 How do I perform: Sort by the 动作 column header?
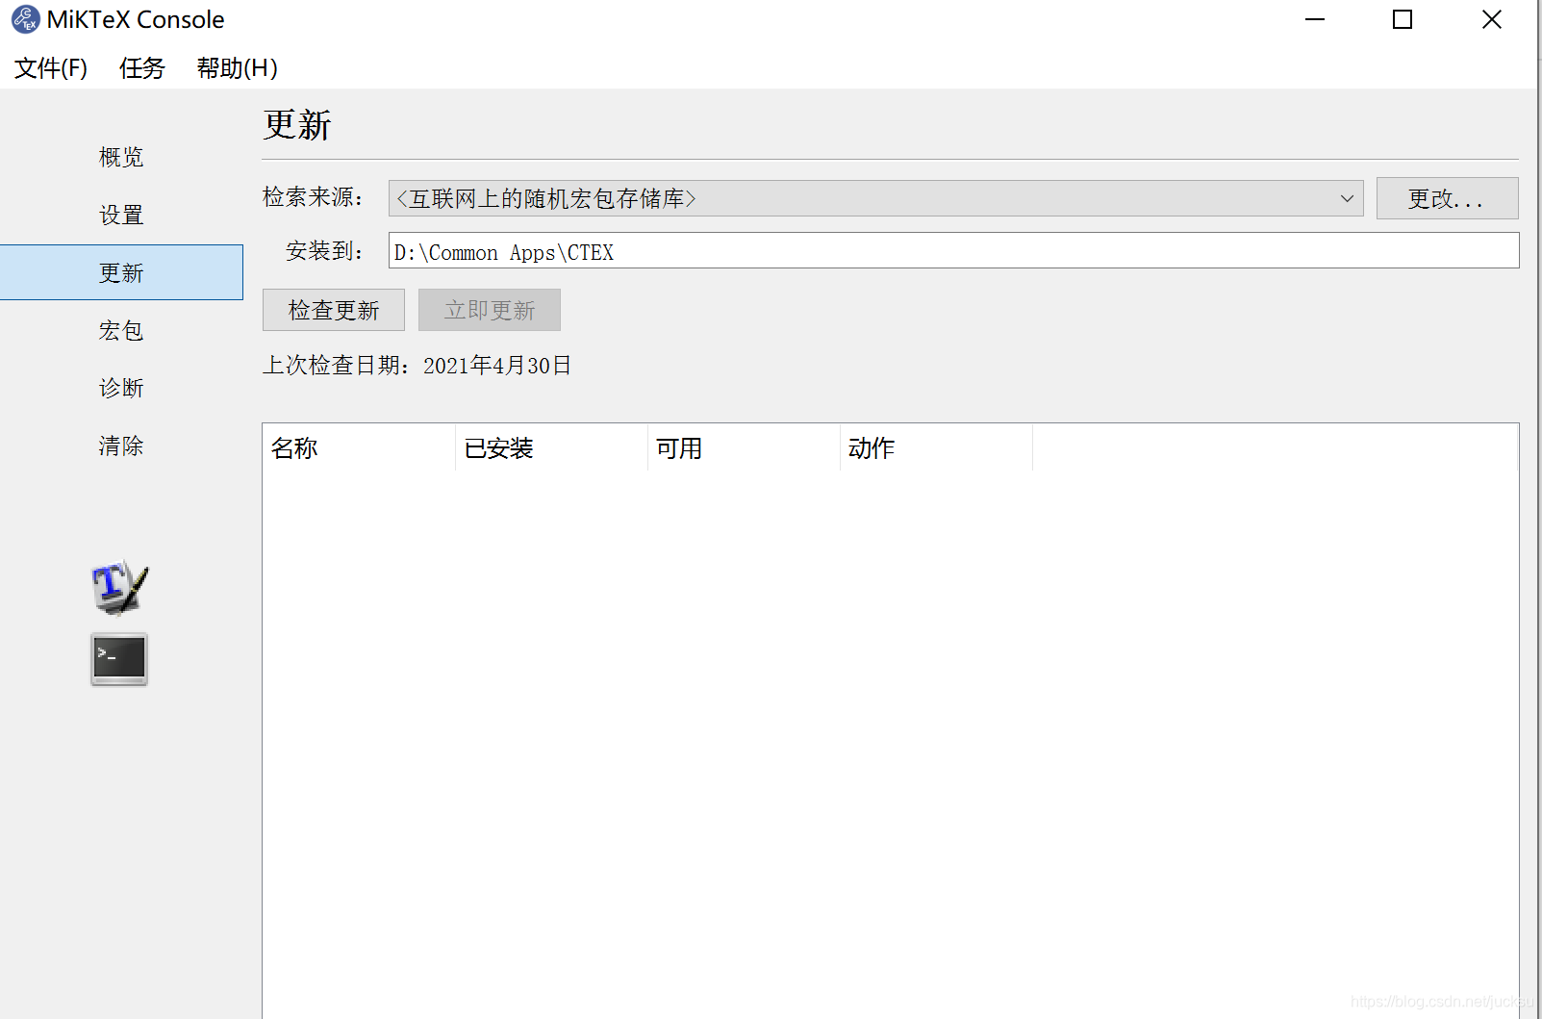936,447
